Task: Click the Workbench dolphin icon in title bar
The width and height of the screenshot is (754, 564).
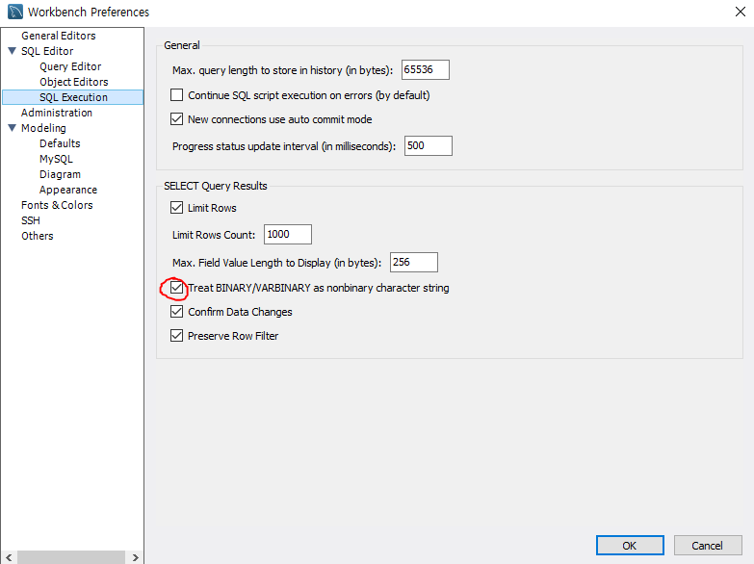Action: (x=14, y=12)
